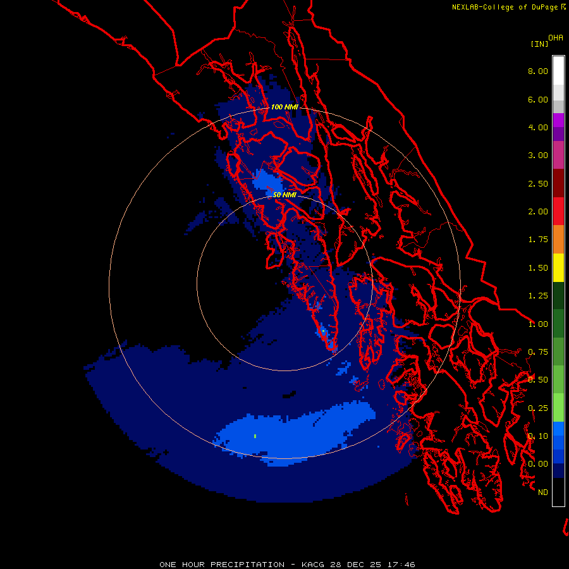Click the 0.10 legend value
This screenshot has height=569, width=569.
pos(538,436)
